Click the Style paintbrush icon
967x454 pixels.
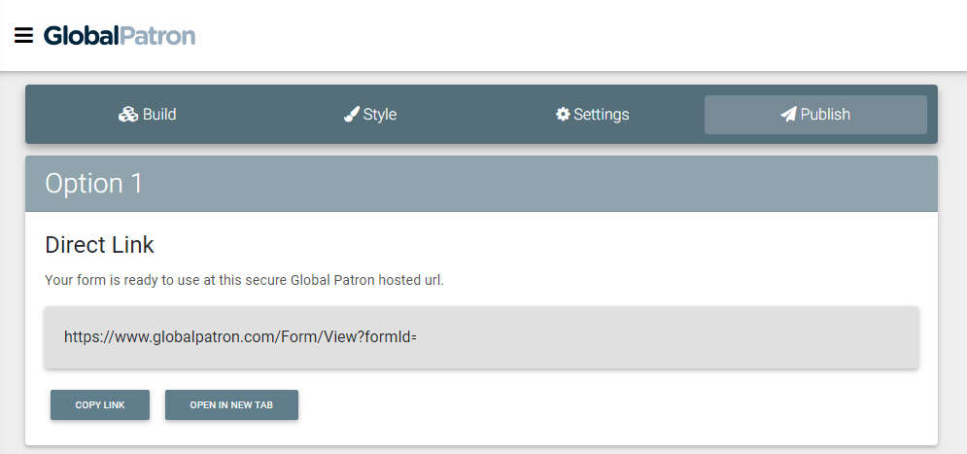click(352, 115)
